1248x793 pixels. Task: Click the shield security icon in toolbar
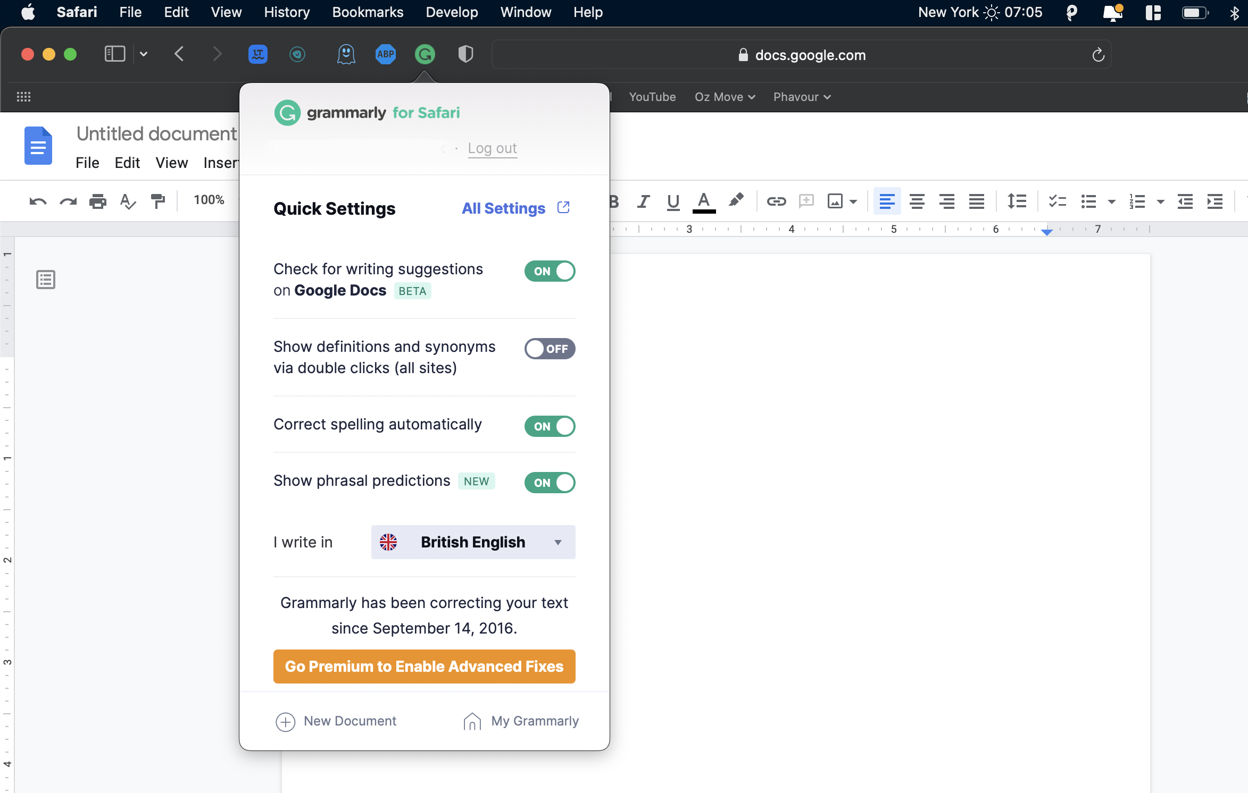coord(465,54)
